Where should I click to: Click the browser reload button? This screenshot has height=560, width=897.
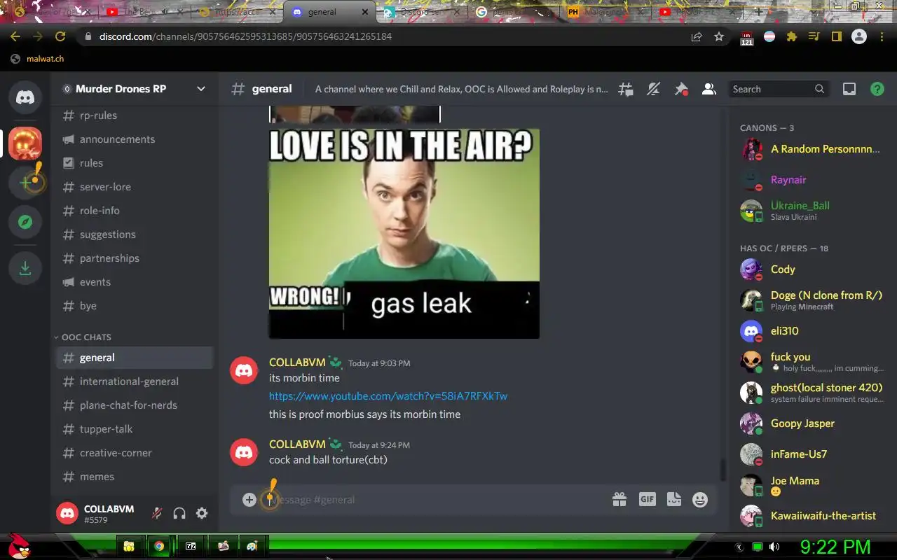(x=60, y=36)
